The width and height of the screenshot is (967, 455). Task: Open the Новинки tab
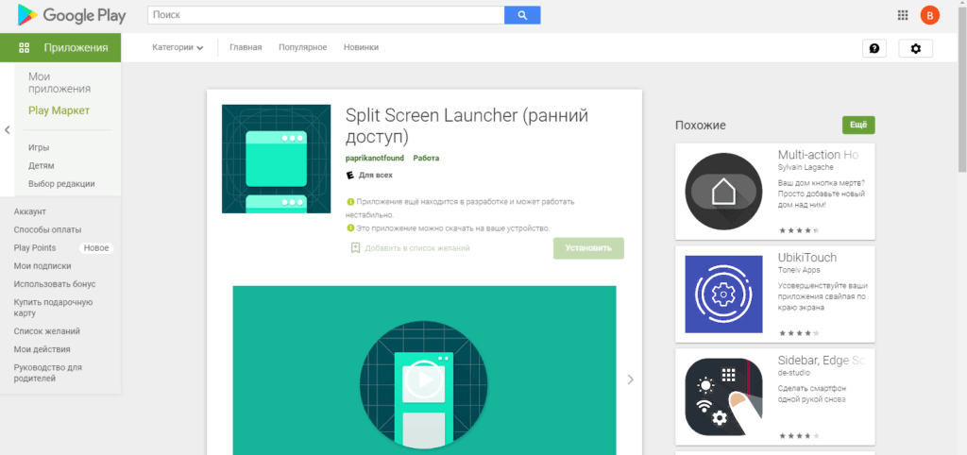click(x=361, y=48)
